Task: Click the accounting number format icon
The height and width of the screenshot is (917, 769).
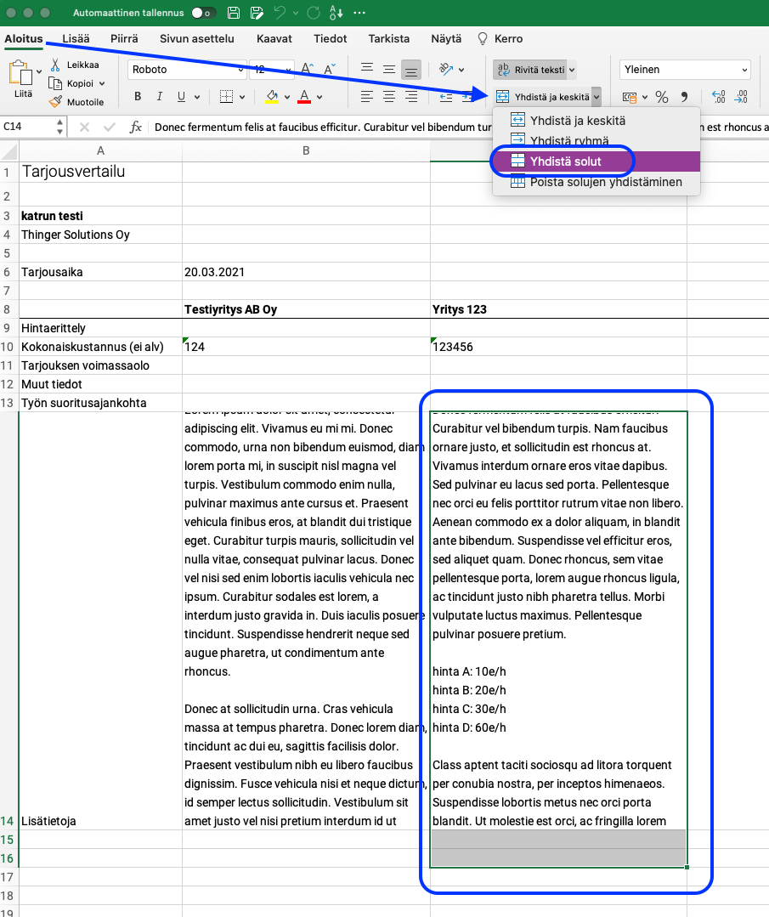Action: click(630, 97)
